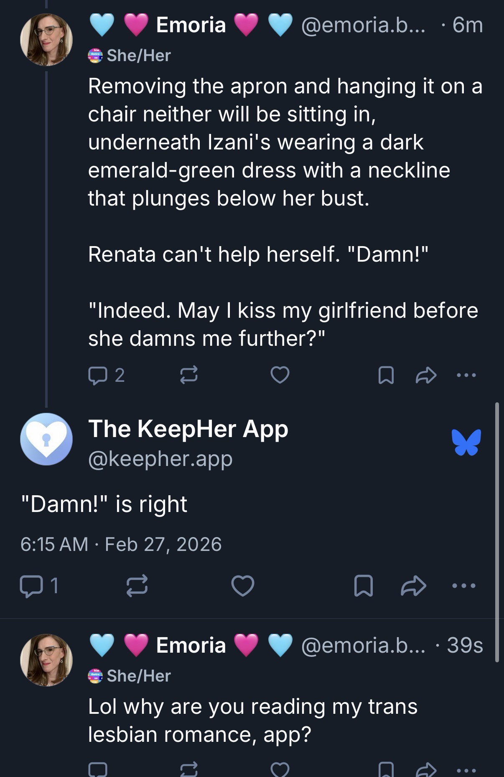
Task: Share The KeepHer App post
Action: click(413, 585)
